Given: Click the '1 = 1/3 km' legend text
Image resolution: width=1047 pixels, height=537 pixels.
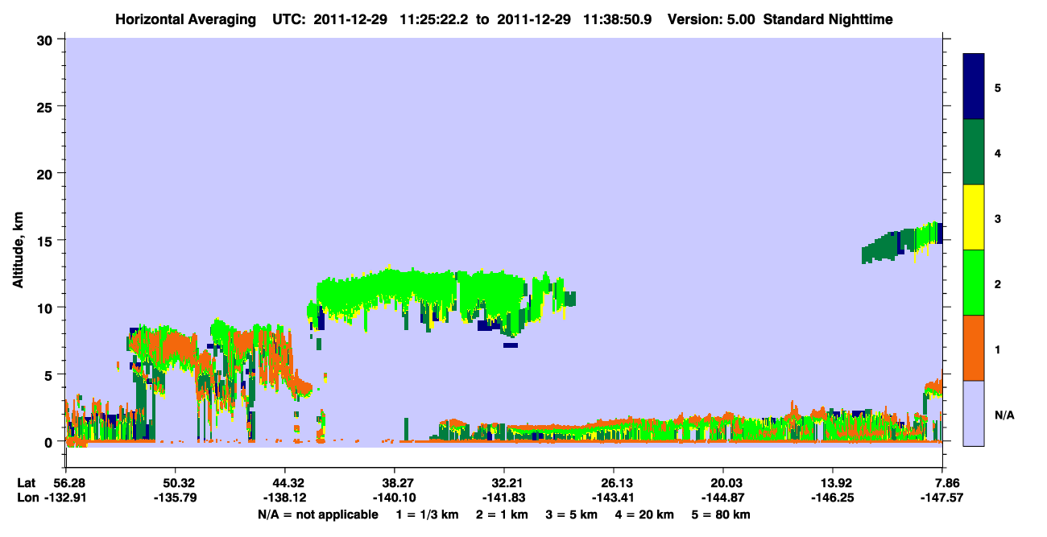Looking at the screenshot, I should (x=428, y=514).
